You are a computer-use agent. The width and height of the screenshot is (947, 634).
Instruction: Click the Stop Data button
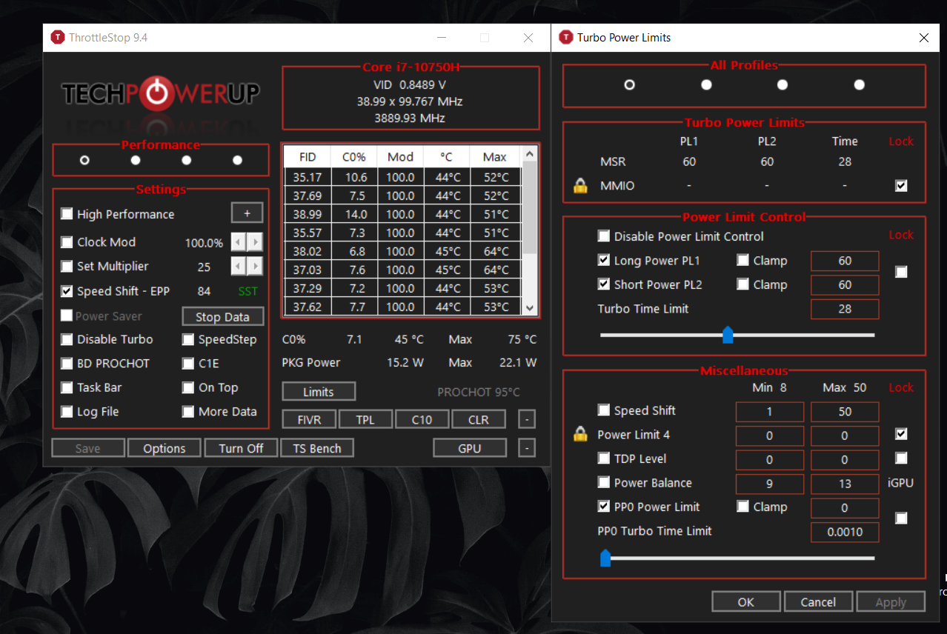(222, 317)
